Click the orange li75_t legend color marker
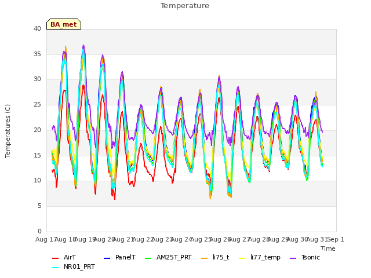The image size is (371, 278). tap(204, 258)
